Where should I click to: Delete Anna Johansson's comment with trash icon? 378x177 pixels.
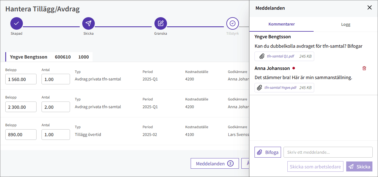[x=364, y=68]
